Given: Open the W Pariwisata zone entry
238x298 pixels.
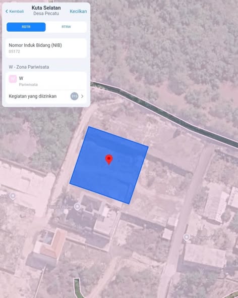Looking at the screenshot, I should point(46,81).
